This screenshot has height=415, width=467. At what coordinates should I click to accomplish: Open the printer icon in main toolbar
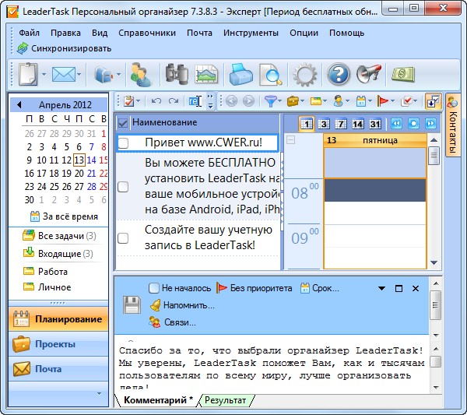(240, 75)
